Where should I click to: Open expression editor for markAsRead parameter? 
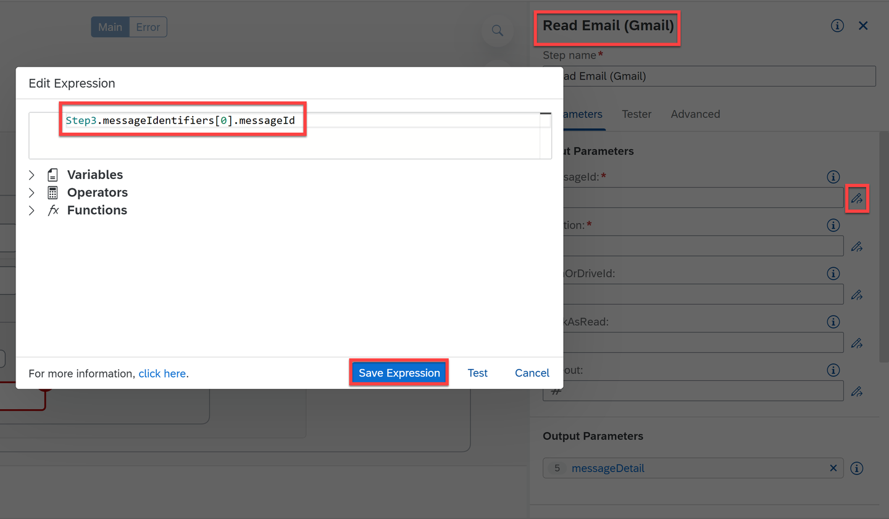[x=857, y=343]
